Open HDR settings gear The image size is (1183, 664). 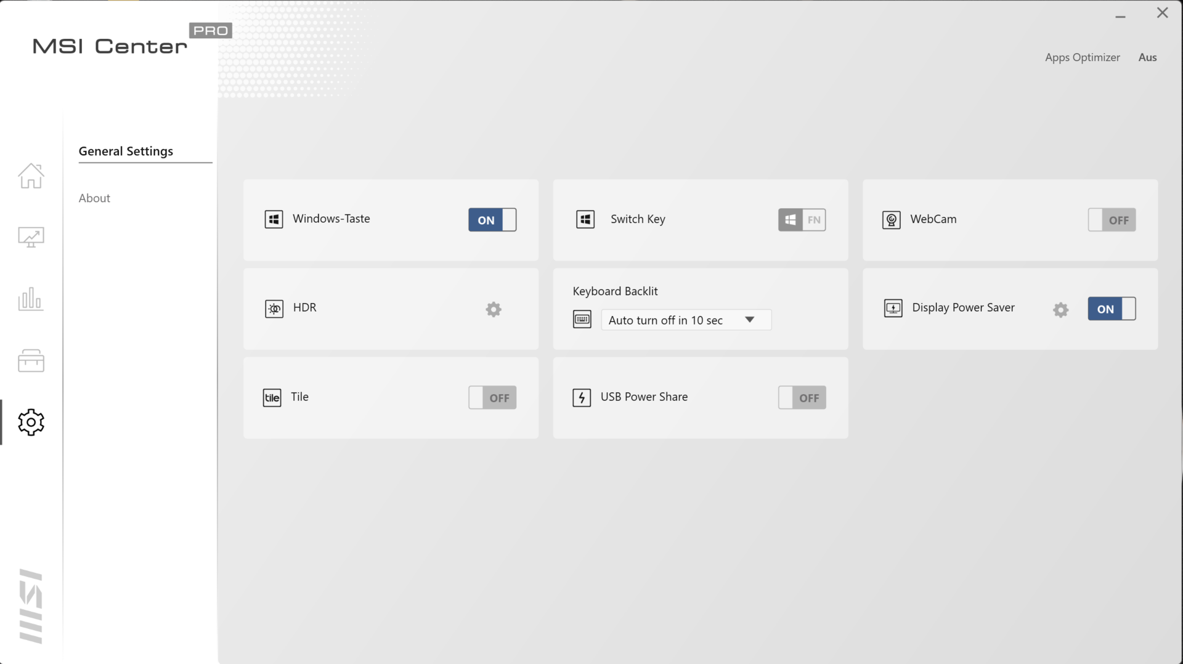pyautogui.click(x=494, y=309)
